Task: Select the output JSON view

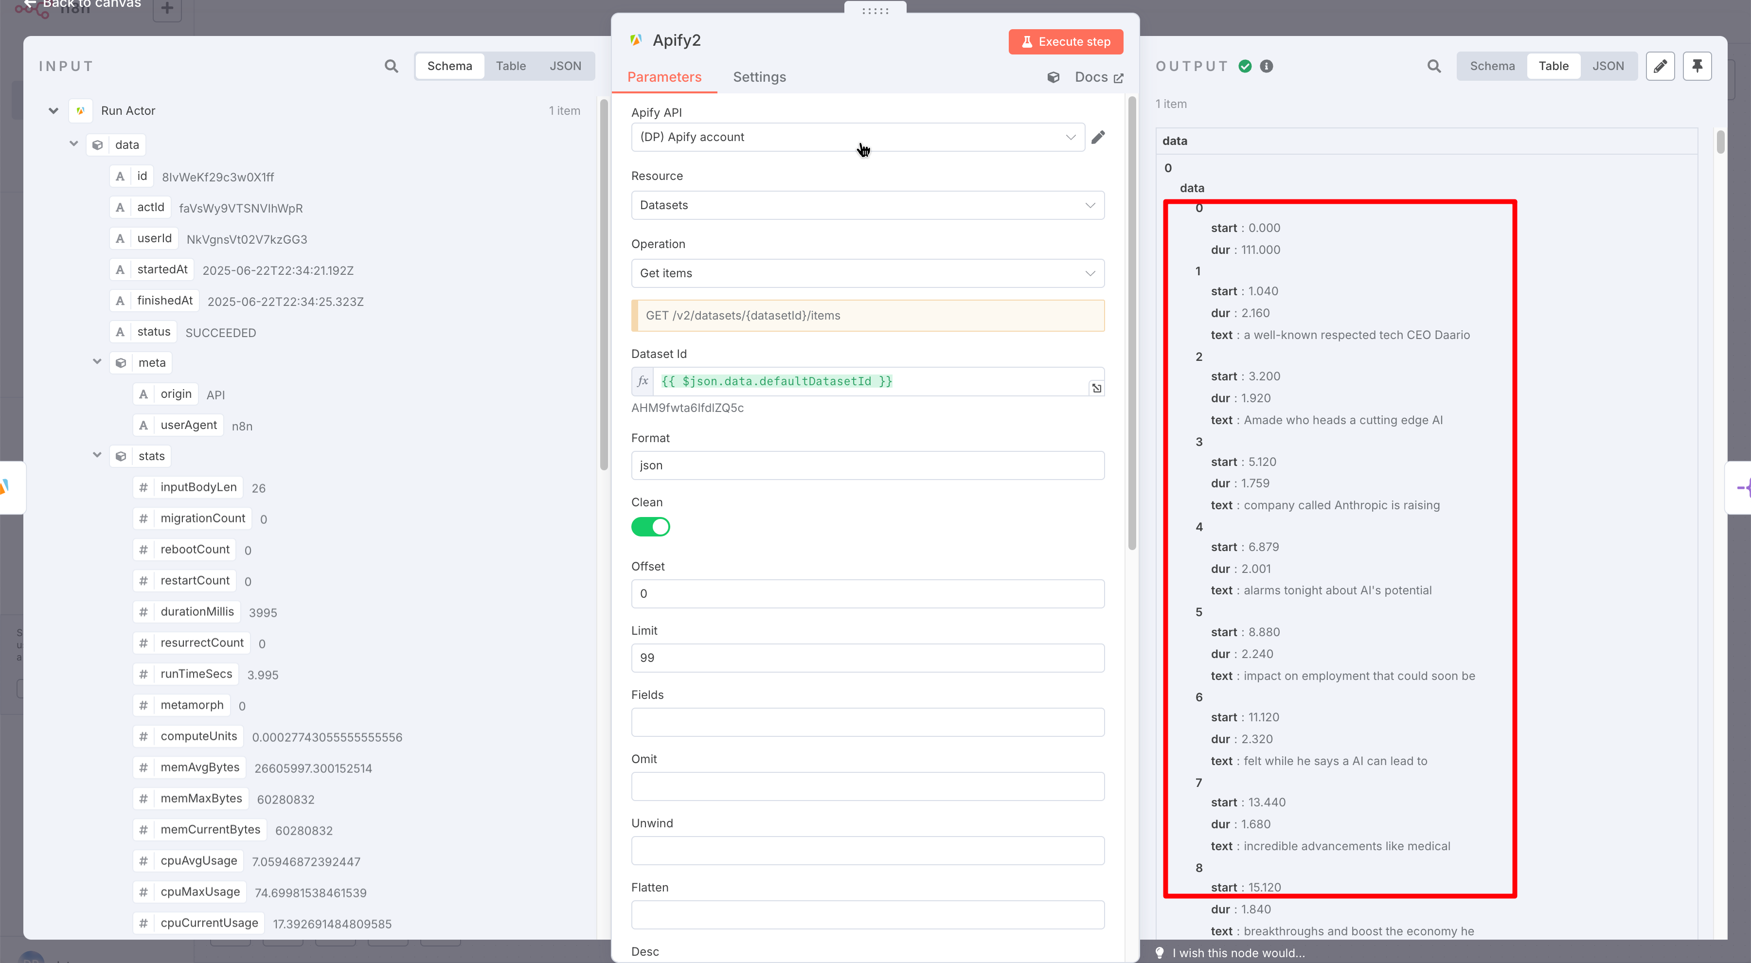Action: click(x=1608, y=66)
